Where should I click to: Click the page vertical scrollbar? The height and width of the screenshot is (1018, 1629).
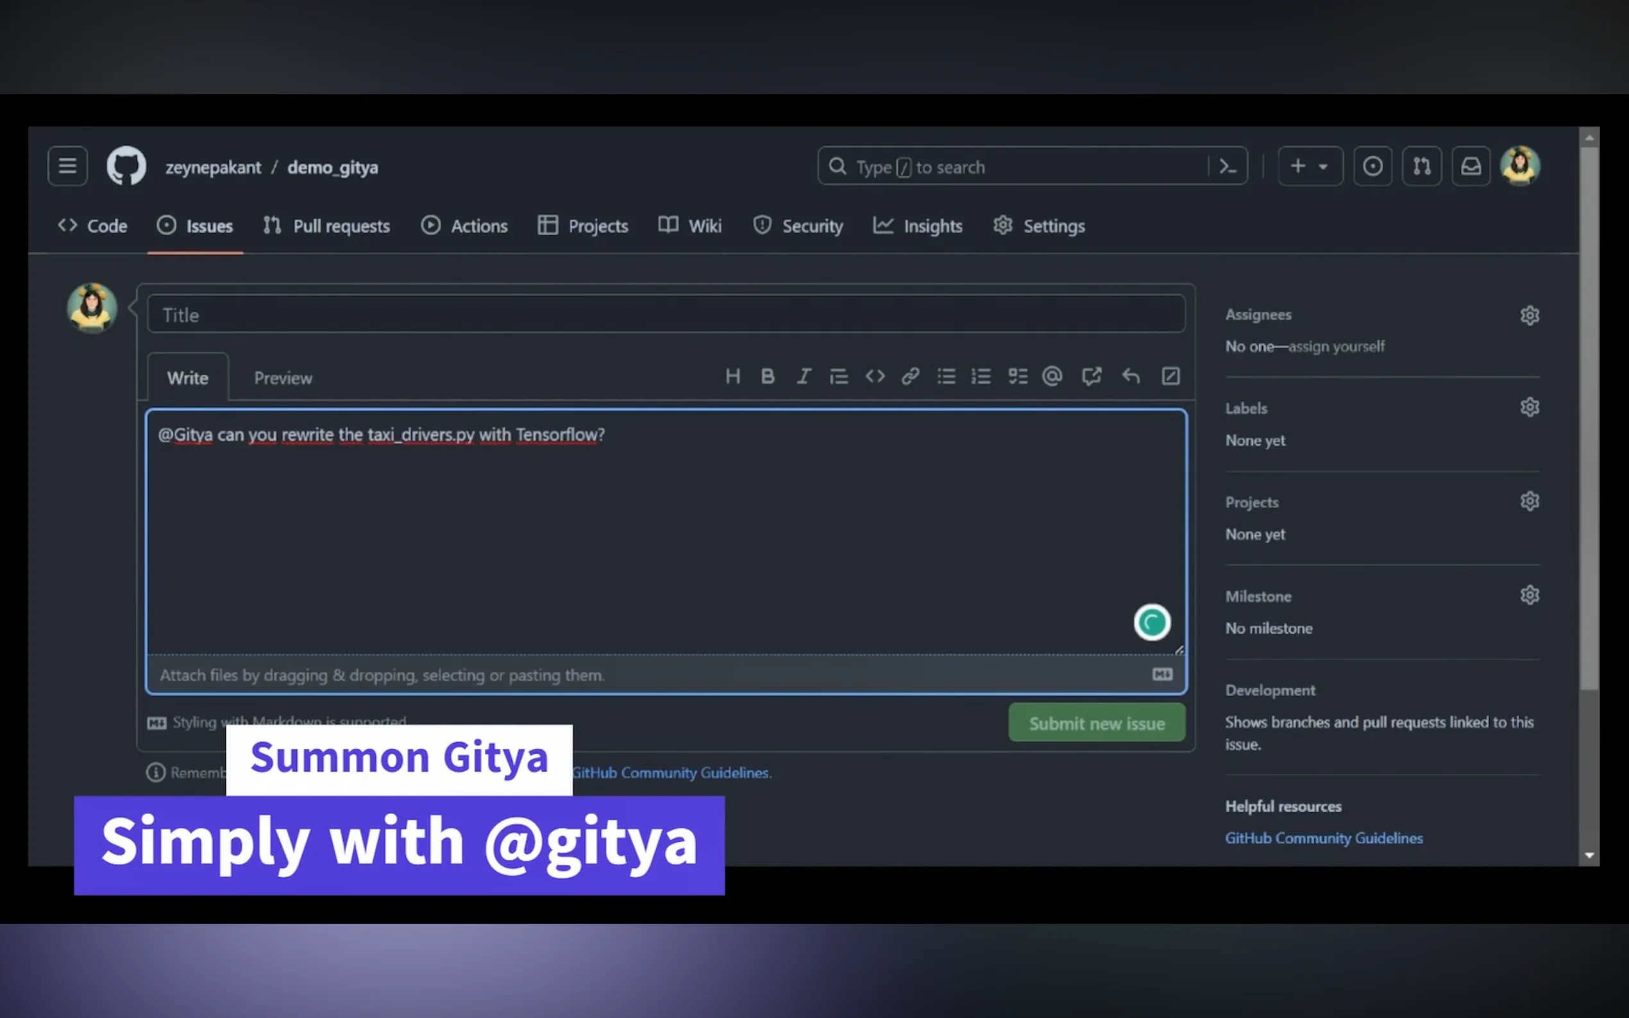coord(1589,417)
